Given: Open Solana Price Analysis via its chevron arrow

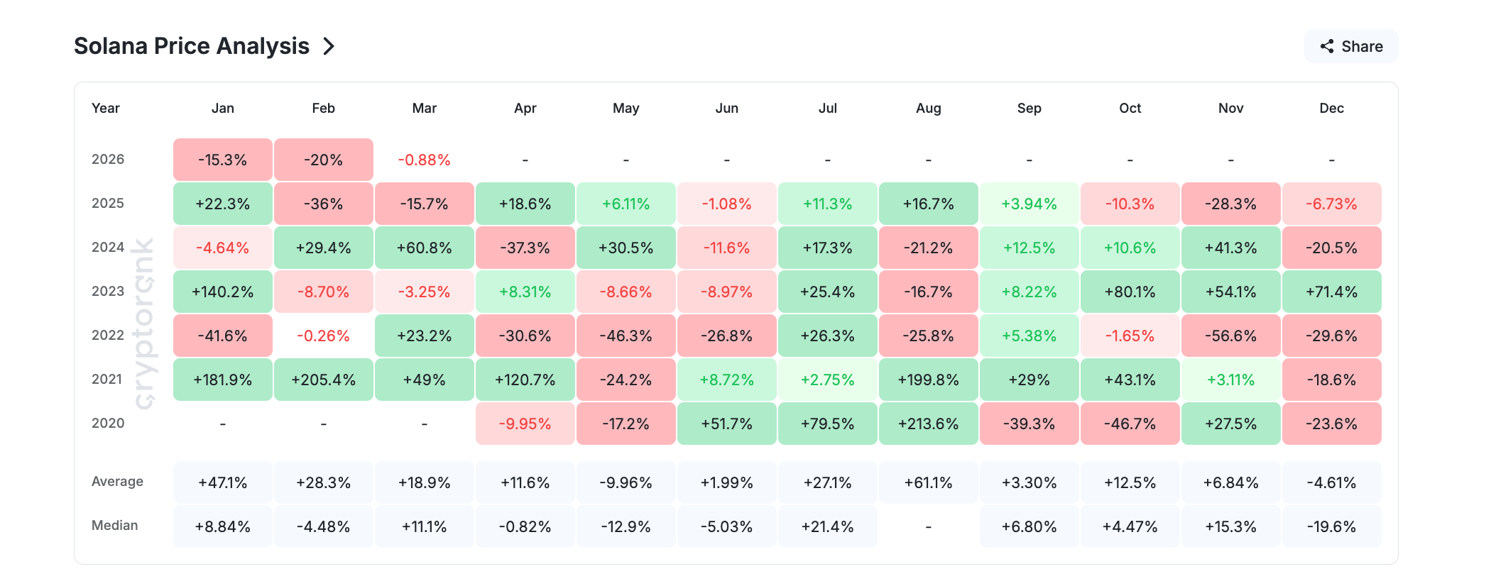Looking at the screenshot, I should click(x=329, y=45).
